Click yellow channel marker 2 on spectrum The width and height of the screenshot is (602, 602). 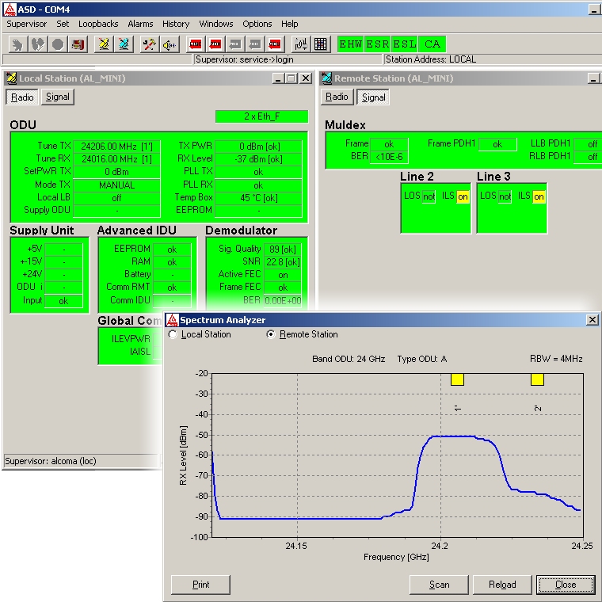click(x=537, y=379)
